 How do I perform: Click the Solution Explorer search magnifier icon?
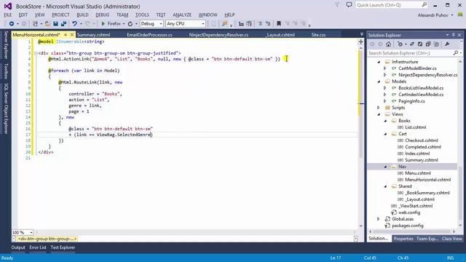(x=456, y=53)
